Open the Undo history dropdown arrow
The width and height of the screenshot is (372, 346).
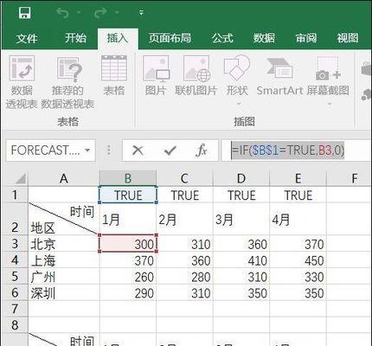79,13
